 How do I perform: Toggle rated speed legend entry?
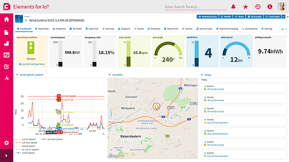(26, 146)
